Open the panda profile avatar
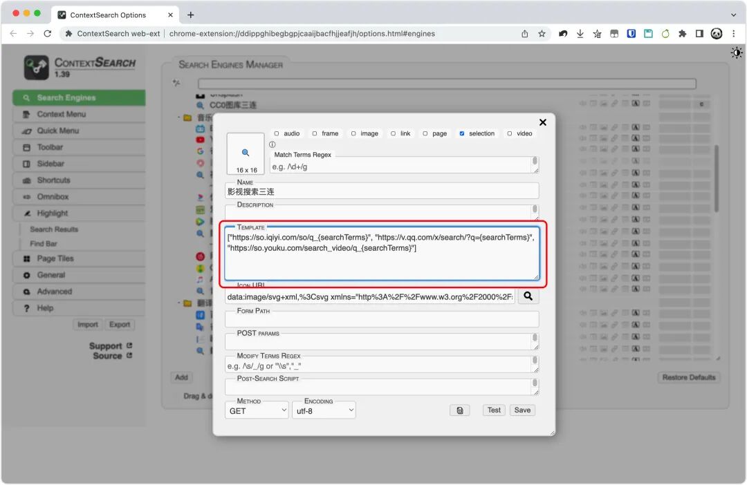This screenshot has height=485, width=747. [717, 34]
